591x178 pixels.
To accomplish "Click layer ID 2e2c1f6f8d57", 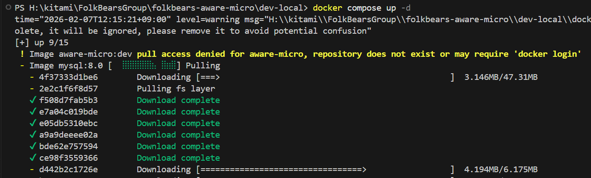I will click(x=68, y=89).
